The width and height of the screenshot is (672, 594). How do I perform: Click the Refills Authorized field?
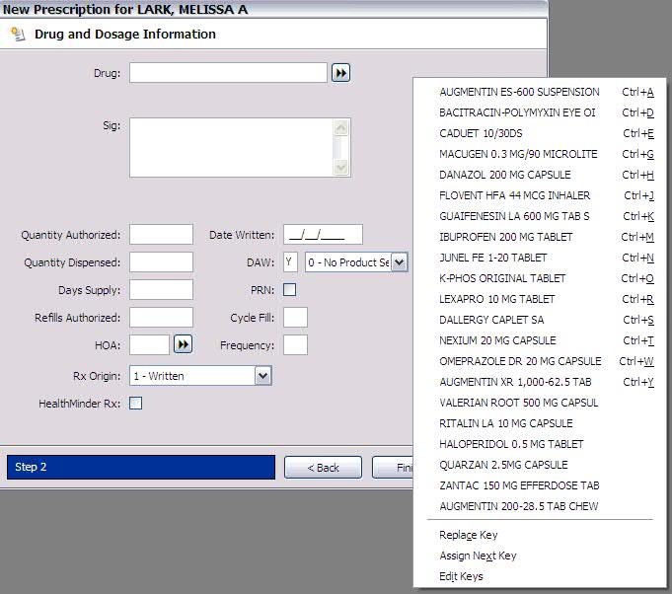(x=161, y=318)
